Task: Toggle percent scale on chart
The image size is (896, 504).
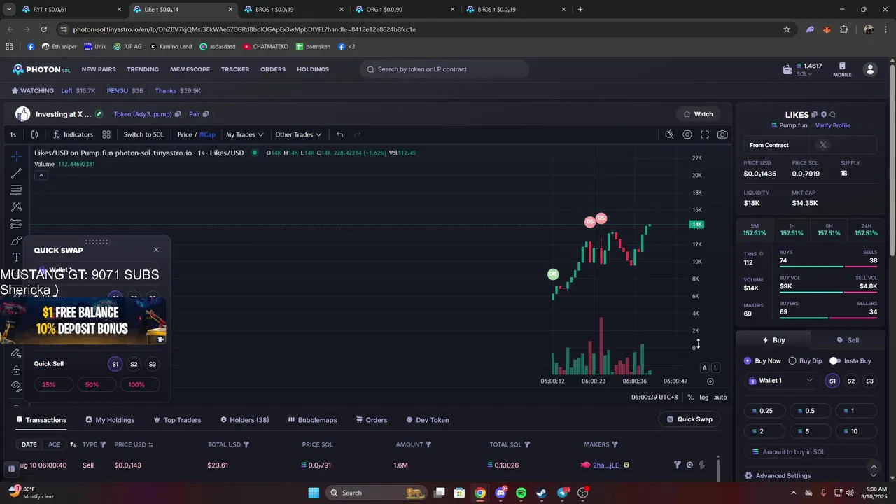Action: coord(690,397)
